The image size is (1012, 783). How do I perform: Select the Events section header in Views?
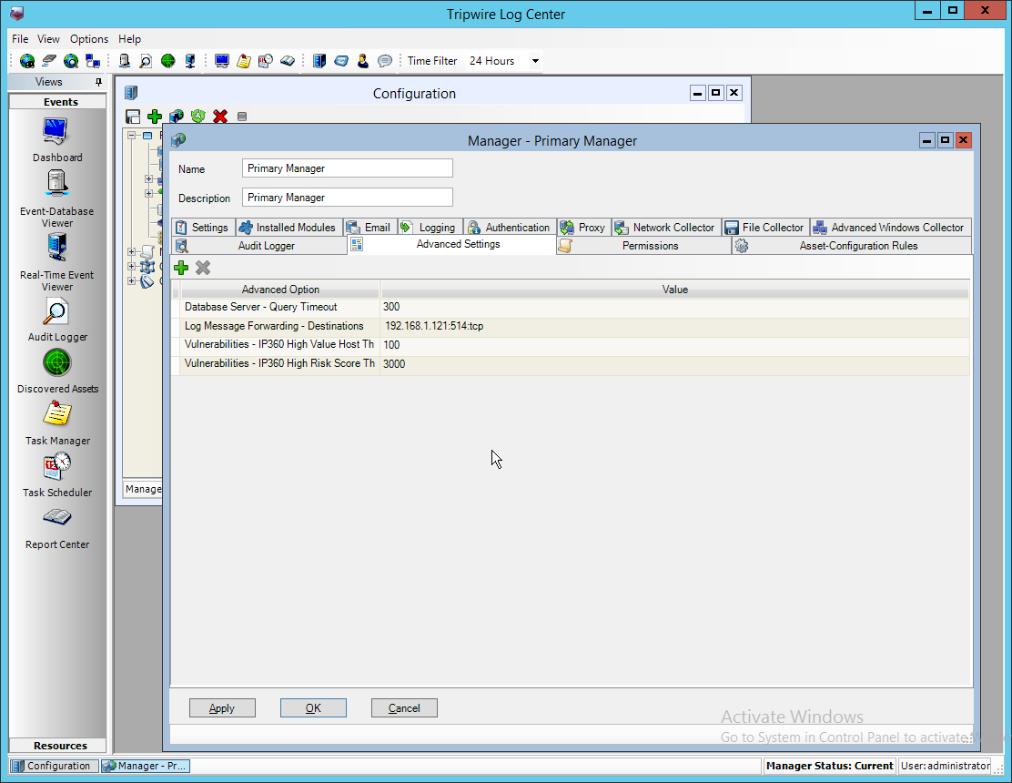pos(58,102)
